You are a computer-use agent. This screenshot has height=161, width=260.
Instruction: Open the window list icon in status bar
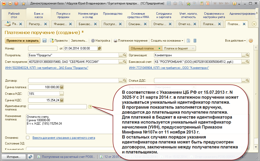[x=30, y=157]
